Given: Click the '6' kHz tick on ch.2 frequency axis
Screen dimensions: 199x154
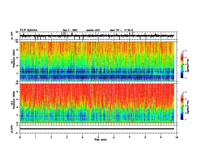Looking at the screenshot, I should pos(18,99).
